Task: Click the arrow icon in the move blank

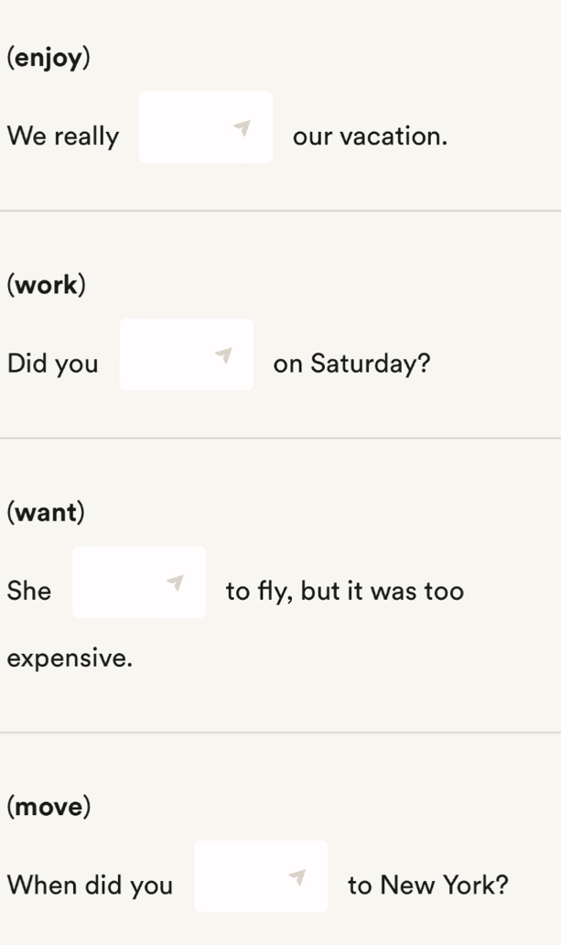Action: (x=297, y=877)
